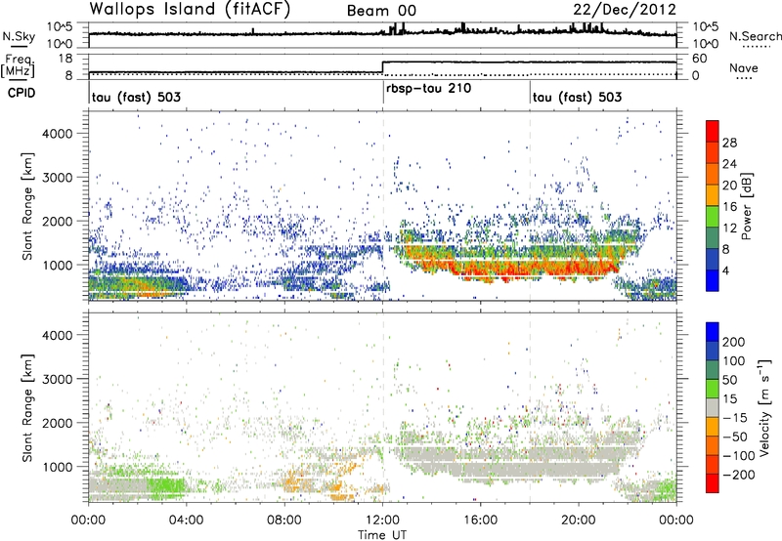Image resolution: width=782 pixels, height=541 pixels.
Task: Click the 'Slant Range [km]' label of the velocity panel
Action: pyautogui.click(x=27, y=407)
